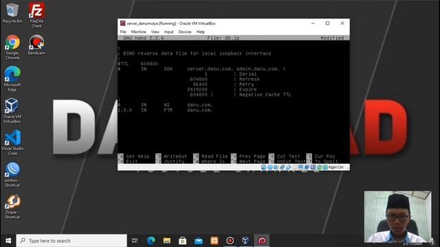
Task: Select the Bandicam desktop shortcut
Action: [36, 45]
